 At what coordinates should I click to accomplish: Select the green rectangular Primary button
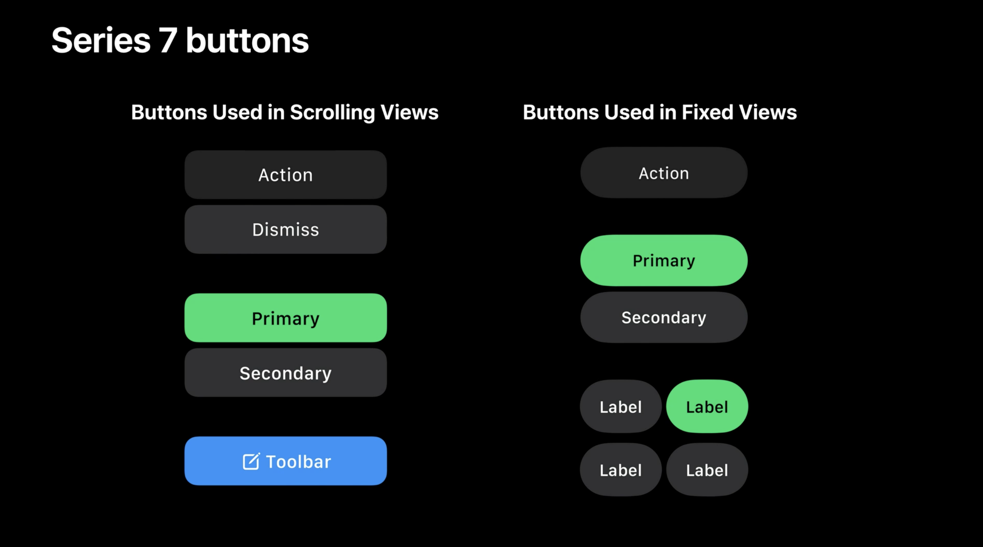[285, 318]
